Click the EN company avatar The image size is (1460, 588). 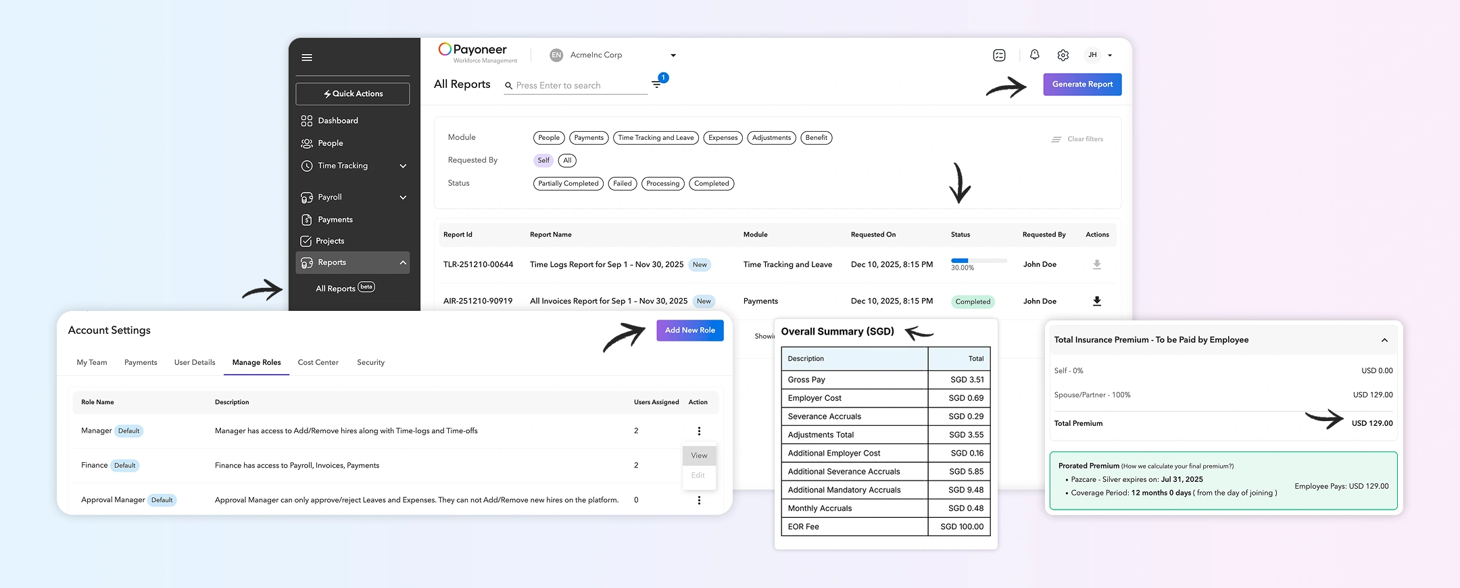[x=556, y=55]
